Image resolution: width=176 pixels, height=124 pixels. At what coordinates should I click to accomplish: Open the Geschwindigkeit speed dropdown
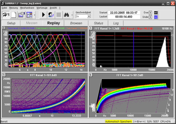pos(89,16)
